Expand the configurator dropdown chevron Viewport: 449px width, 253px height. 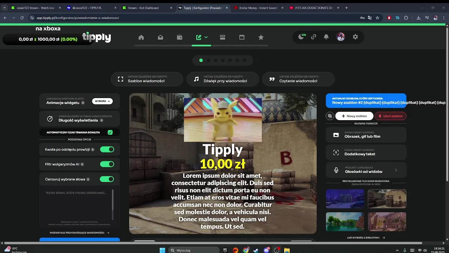coord(206,37)
